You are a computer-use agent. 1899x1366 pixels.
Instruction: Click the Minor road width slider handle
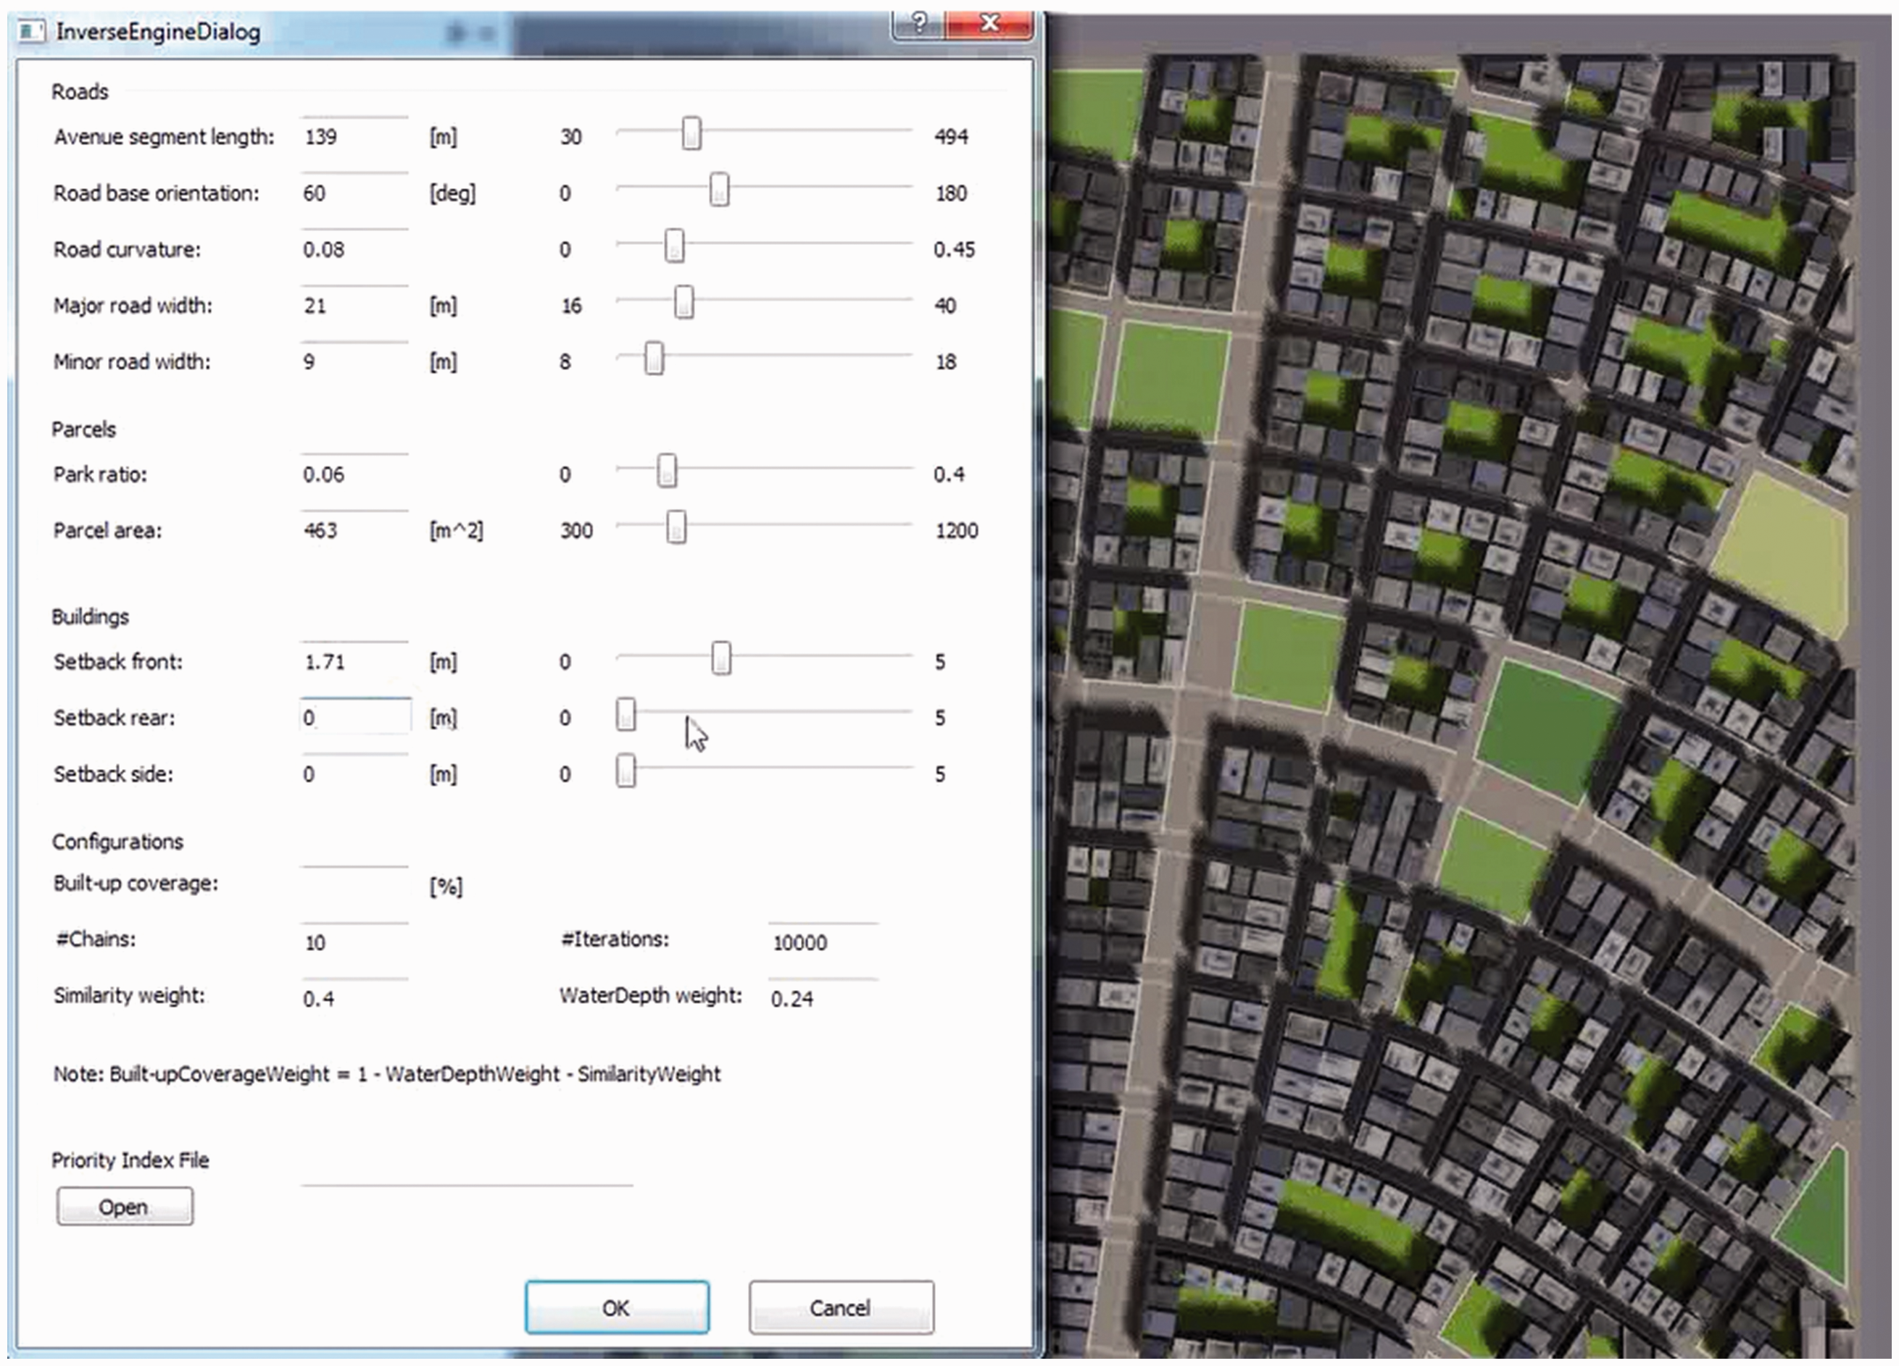tap(654, 358)
